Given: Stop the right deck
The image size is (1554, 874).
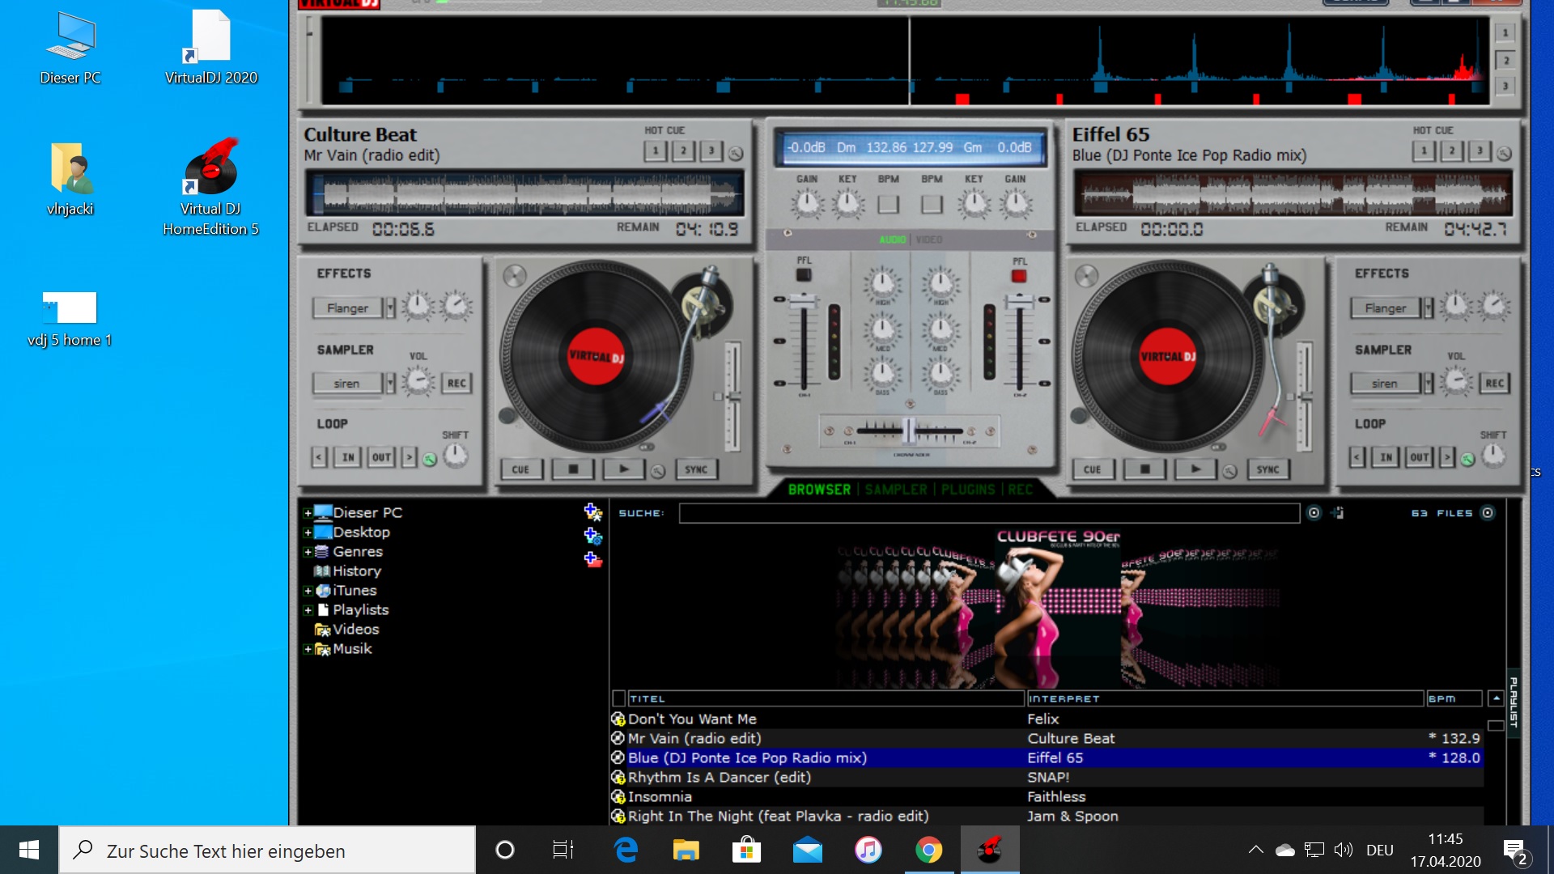Looking at the screenshot, I should (1144, 469).
